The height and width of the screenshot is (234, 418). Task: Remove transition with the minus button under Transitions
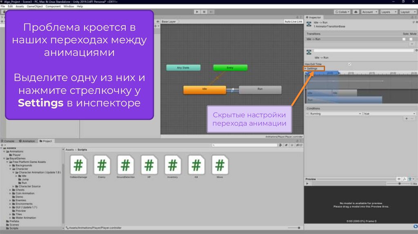coord(412,44)
